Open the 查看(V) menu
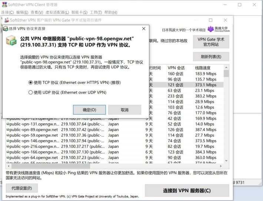The width and height of the screenshot is (263, 201). 37,12
